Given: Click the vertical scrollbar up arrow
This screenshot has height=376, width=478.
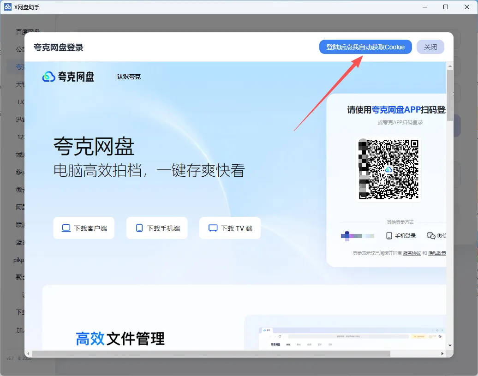Looking at the screenshot, I should tap(450, 66).
